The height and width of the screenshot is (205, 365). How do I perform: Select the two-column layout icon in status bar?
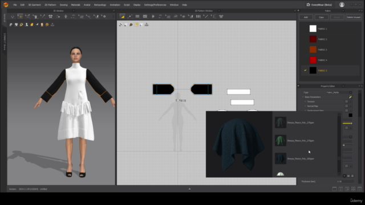point(340,189)
